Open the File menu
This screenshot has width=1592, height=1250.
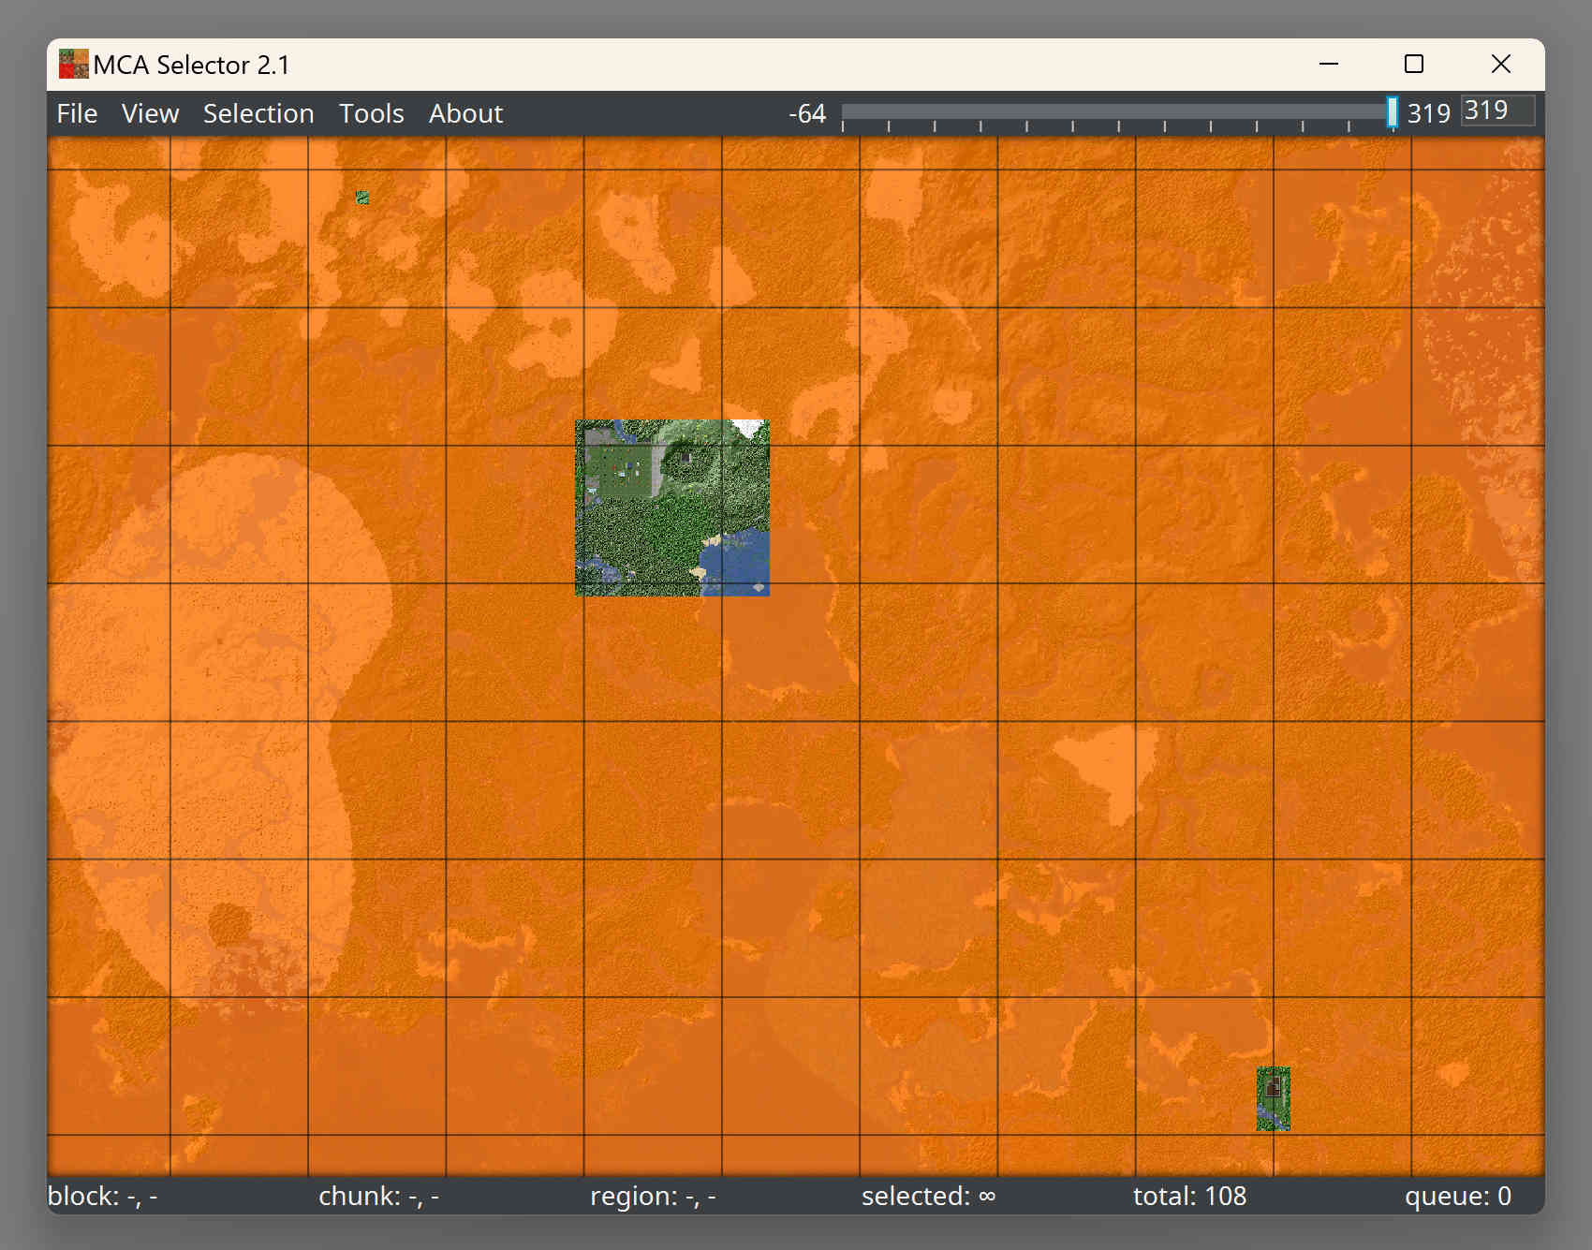coord(77,113)
